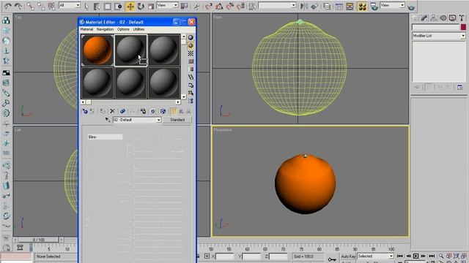The height and width of the screenshot is (263, 469).
Task: Activate the Select and Scale tool
Action: (151, 7)
